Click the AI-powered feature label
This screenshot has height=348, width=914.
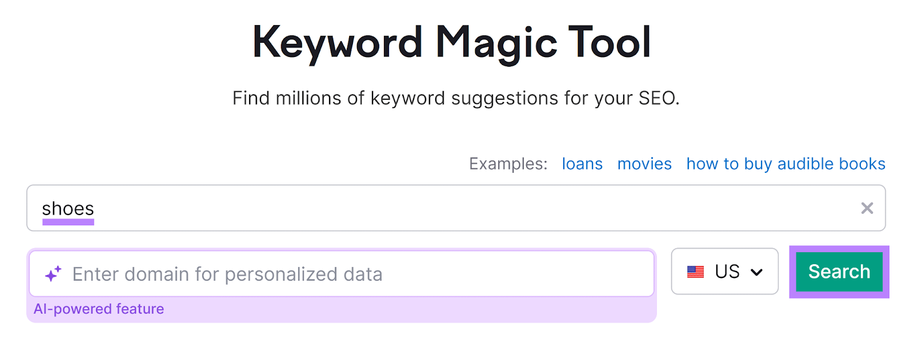point(99,309)
